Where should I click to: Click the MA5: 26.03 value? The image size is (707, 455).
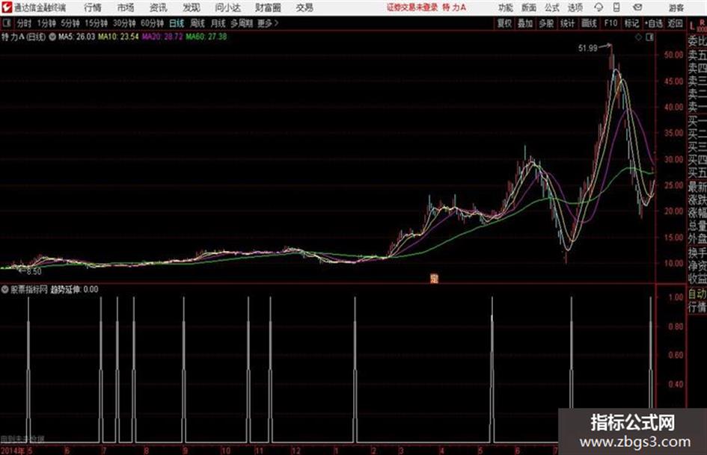(76, 37)
